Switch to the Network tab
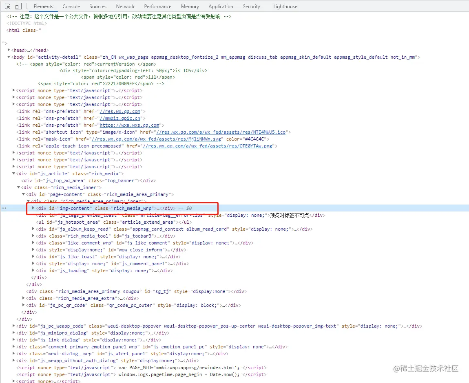 (125, 6)
